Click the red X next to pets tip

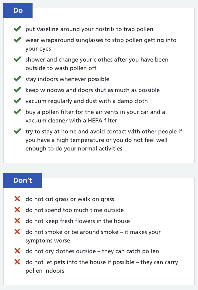(17, 262)
